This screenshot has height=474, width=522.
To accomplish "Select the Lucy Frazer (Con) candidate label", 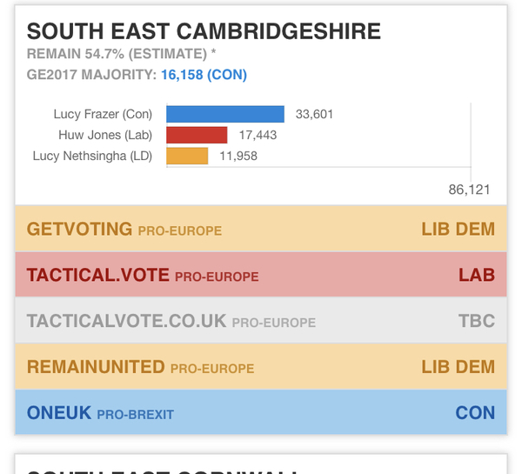I will pyautogui.click(x=103, y=114).
